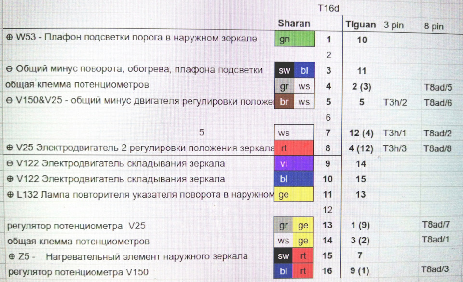Click the 'T16d' header cell
Screen dimensions: 463x282
coord(328,8)
